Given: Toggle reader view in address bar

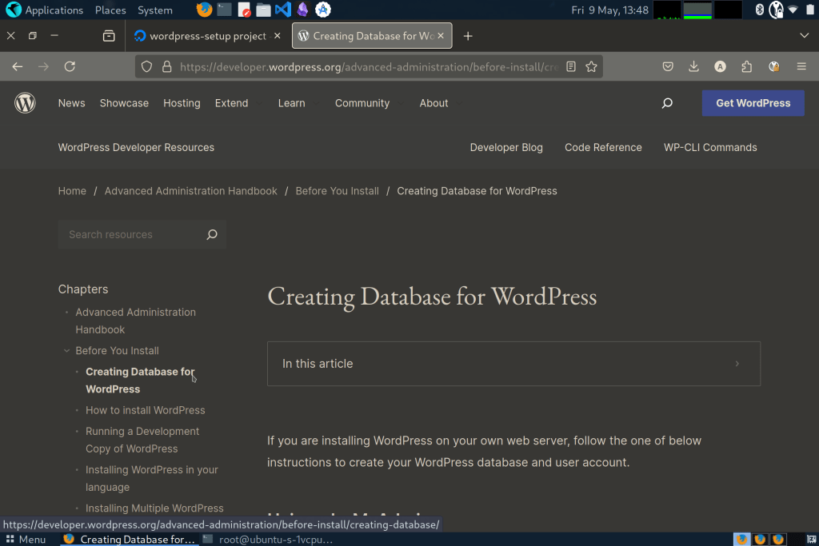Looking at the screenshot, I should click(x=571, y=67).
